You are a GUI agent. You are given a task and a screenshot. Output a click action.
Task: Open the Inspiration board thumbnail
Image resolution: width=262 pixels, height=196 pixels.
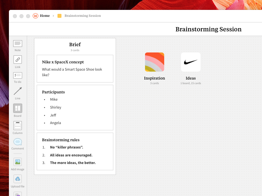[x=155, y=62]
